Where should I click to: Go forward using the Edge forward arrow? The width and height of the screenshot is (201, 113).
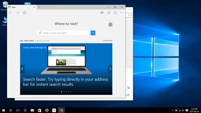[18, 13]
